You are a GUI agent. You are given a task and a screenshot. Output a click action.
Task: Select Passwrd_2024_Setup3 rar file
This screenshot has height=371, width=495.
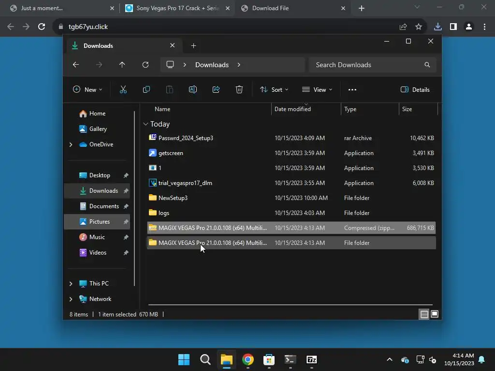tap(291, 138)
